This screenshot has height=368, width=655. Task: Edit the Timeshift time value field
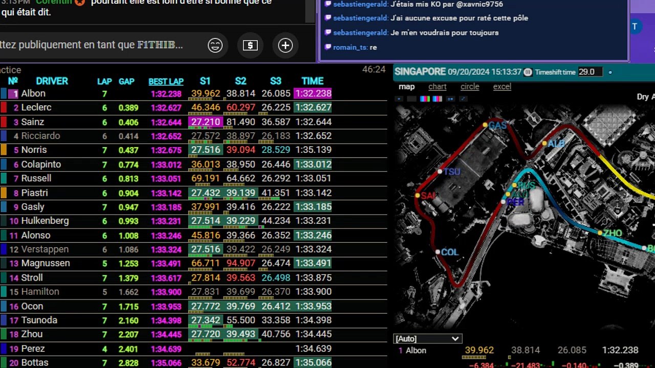coord(590,72)
